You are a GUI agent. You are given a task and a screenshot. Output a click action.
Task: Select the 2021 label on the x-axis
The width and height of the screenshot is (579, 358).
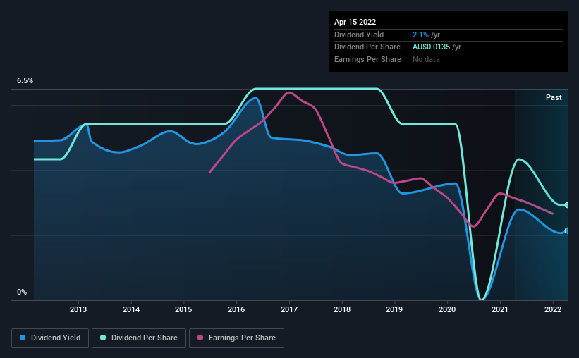500,309
